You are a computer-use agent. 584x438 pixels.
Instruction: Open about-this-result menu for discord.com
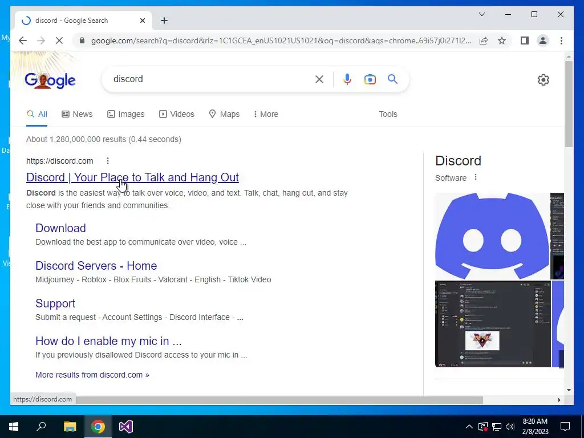[108, 161]
